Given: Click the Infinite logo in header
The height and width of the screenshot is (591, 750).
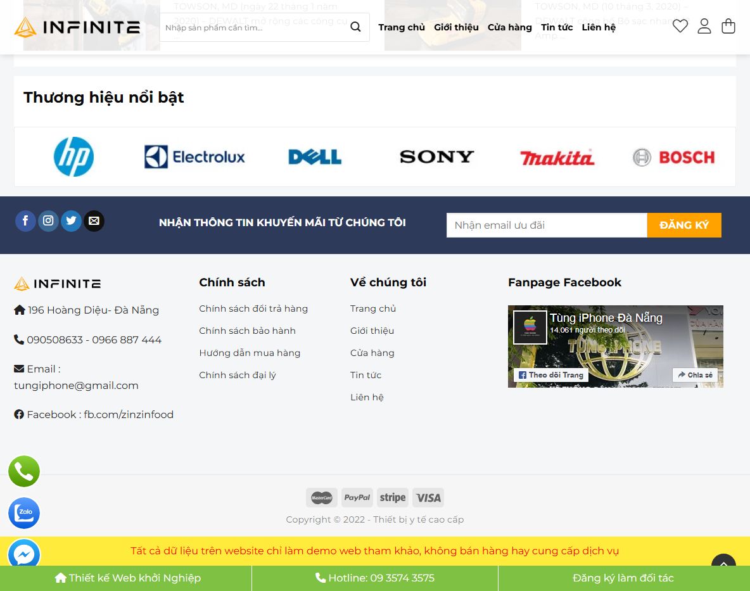Looking at the screenshot, I should pos(77,27).
